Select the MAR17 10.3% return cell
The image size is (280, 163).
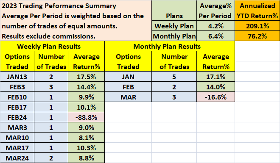pos(86,148)
